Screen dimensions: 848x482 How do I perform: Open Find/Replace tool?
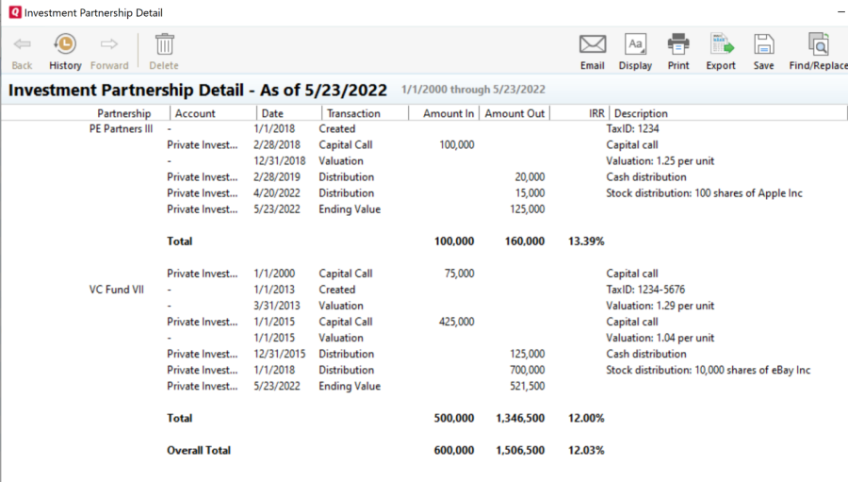[818, 44]
